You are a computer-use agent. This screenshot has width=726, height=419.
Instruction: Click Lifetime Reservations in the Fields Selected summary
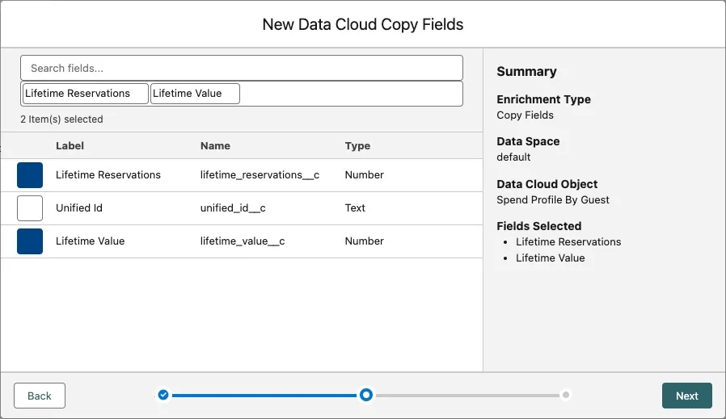568,241
